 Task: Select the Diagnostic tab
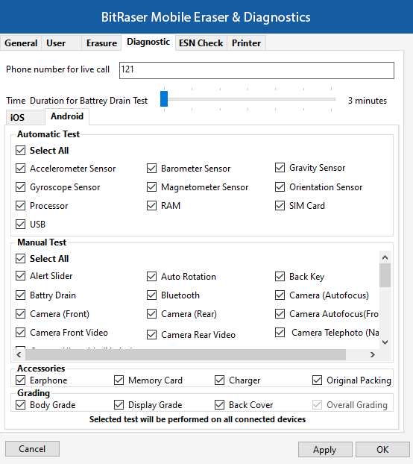click(x=148, y=42)
